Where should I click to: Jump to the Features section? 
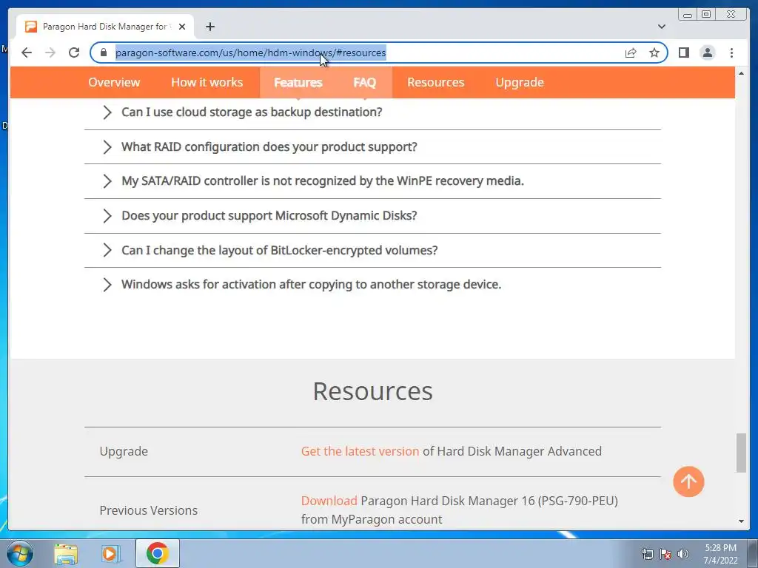point(298,83)
